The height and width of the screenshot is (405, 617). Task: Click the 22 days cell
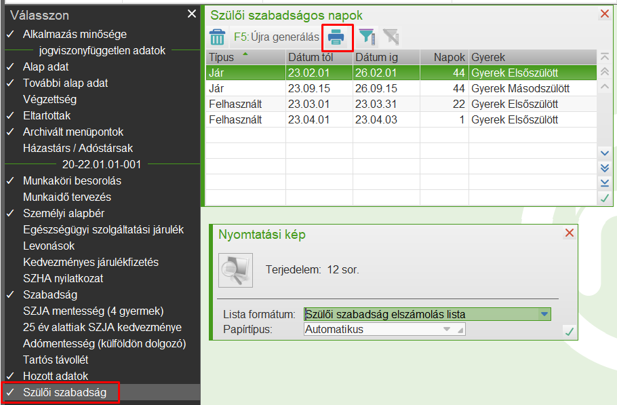pyautogui.click(x=444, y=104)
